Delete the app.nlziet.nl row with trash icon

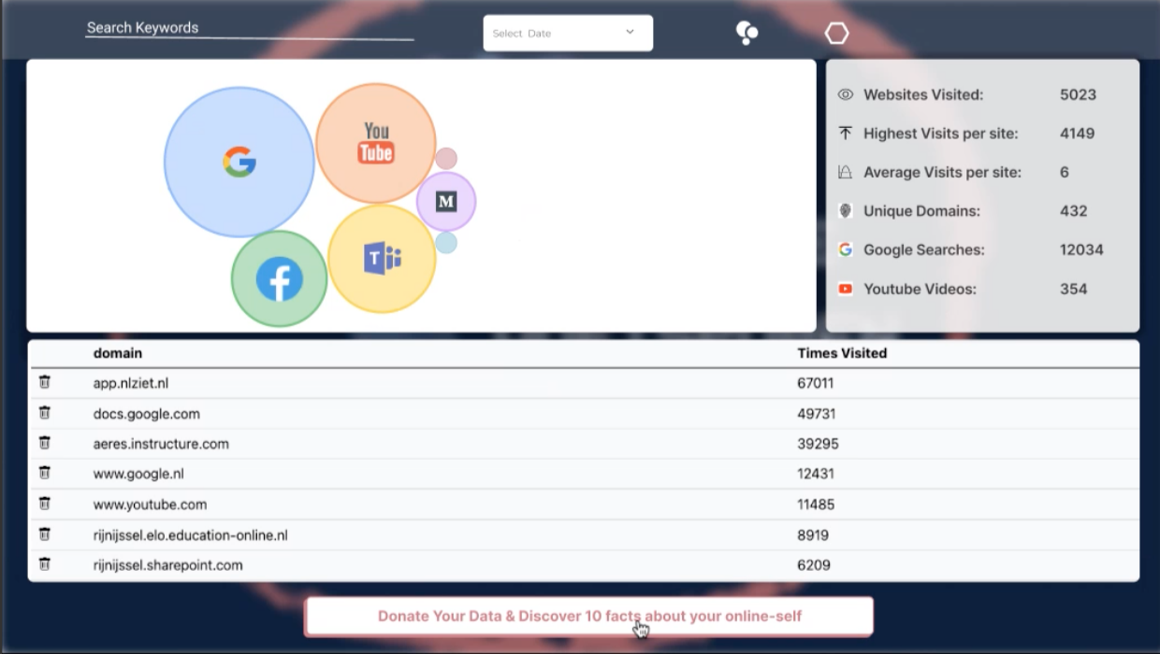44,382
